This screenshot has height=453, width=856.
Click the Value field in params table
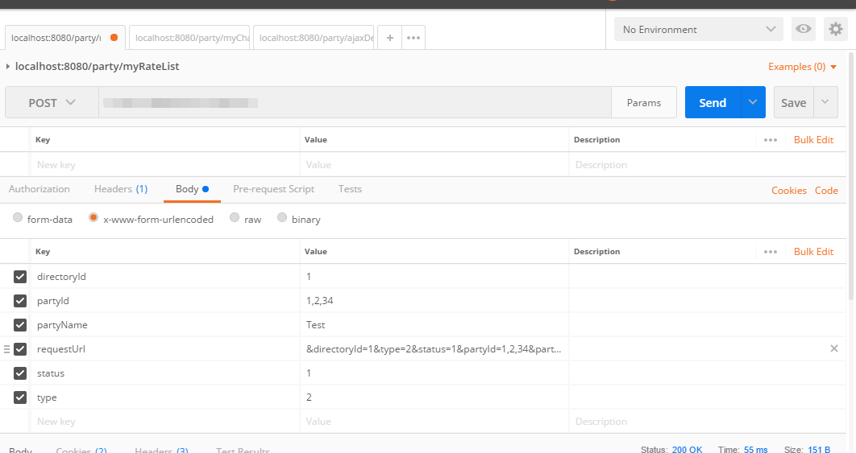(434, 165)
